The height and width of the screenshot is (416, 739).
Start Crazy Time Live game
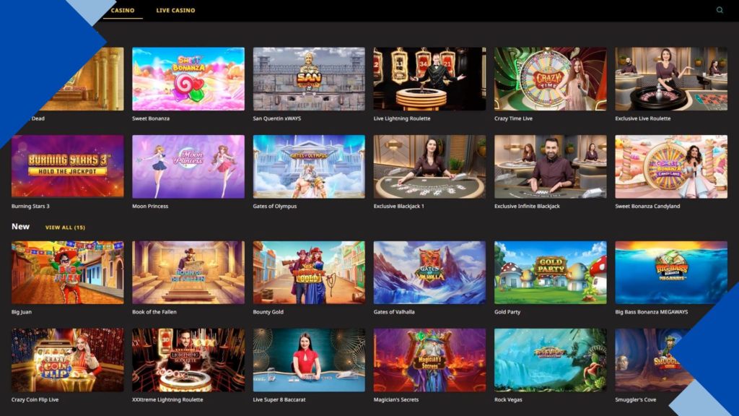click(x=550, y=79)
